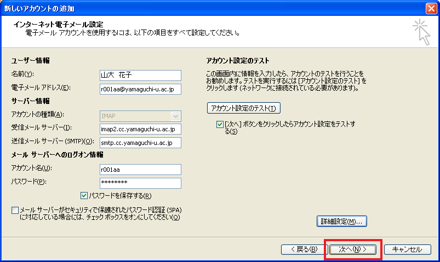Uncheck パスワードを保存する checkbox
This screenshot has width=440, height=262.
[84, 196]
